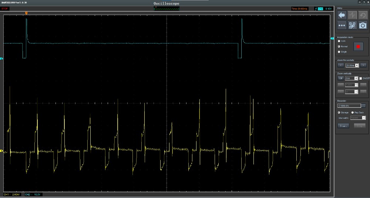Click the CH2 10.0V scale label
Viewport: 370px width, 198px height.
coord(33,194)
